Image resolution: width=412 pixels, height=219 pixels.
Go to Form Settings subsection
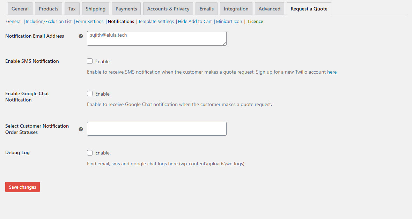pyautogui.click(x=90, y=22)
